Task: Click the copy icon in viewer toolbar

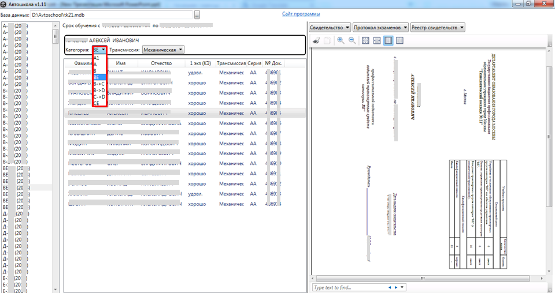Action: click(x=327, y=41)
